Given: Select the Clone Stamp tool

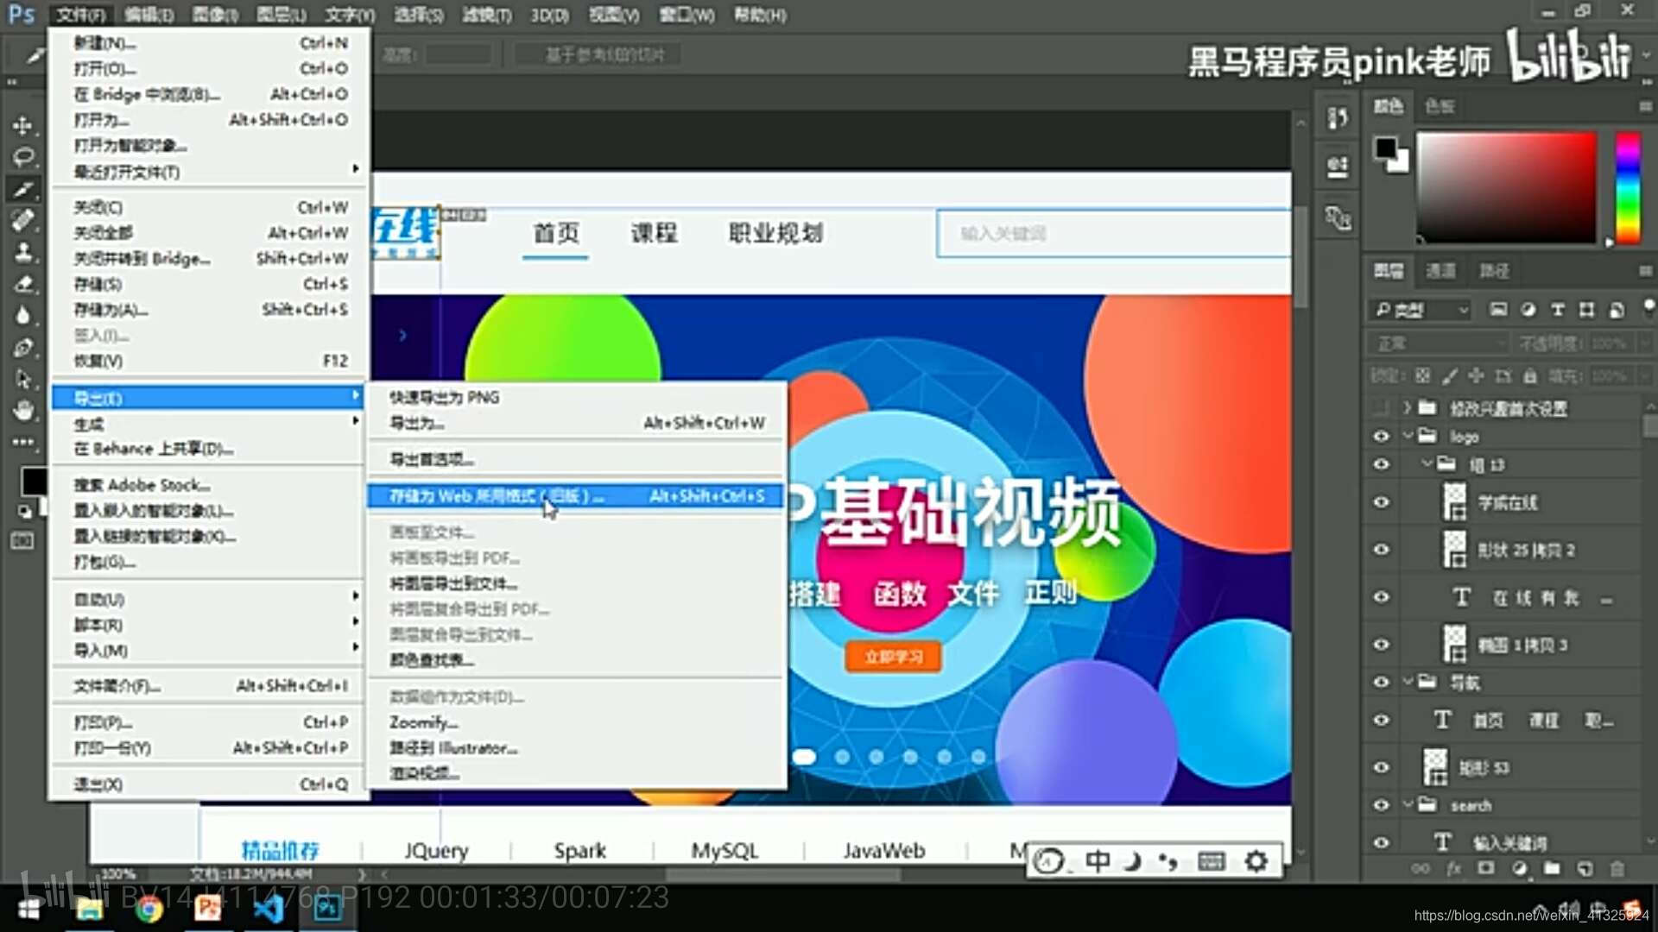Looking at the screenshot, I should [x=23, y=252].
